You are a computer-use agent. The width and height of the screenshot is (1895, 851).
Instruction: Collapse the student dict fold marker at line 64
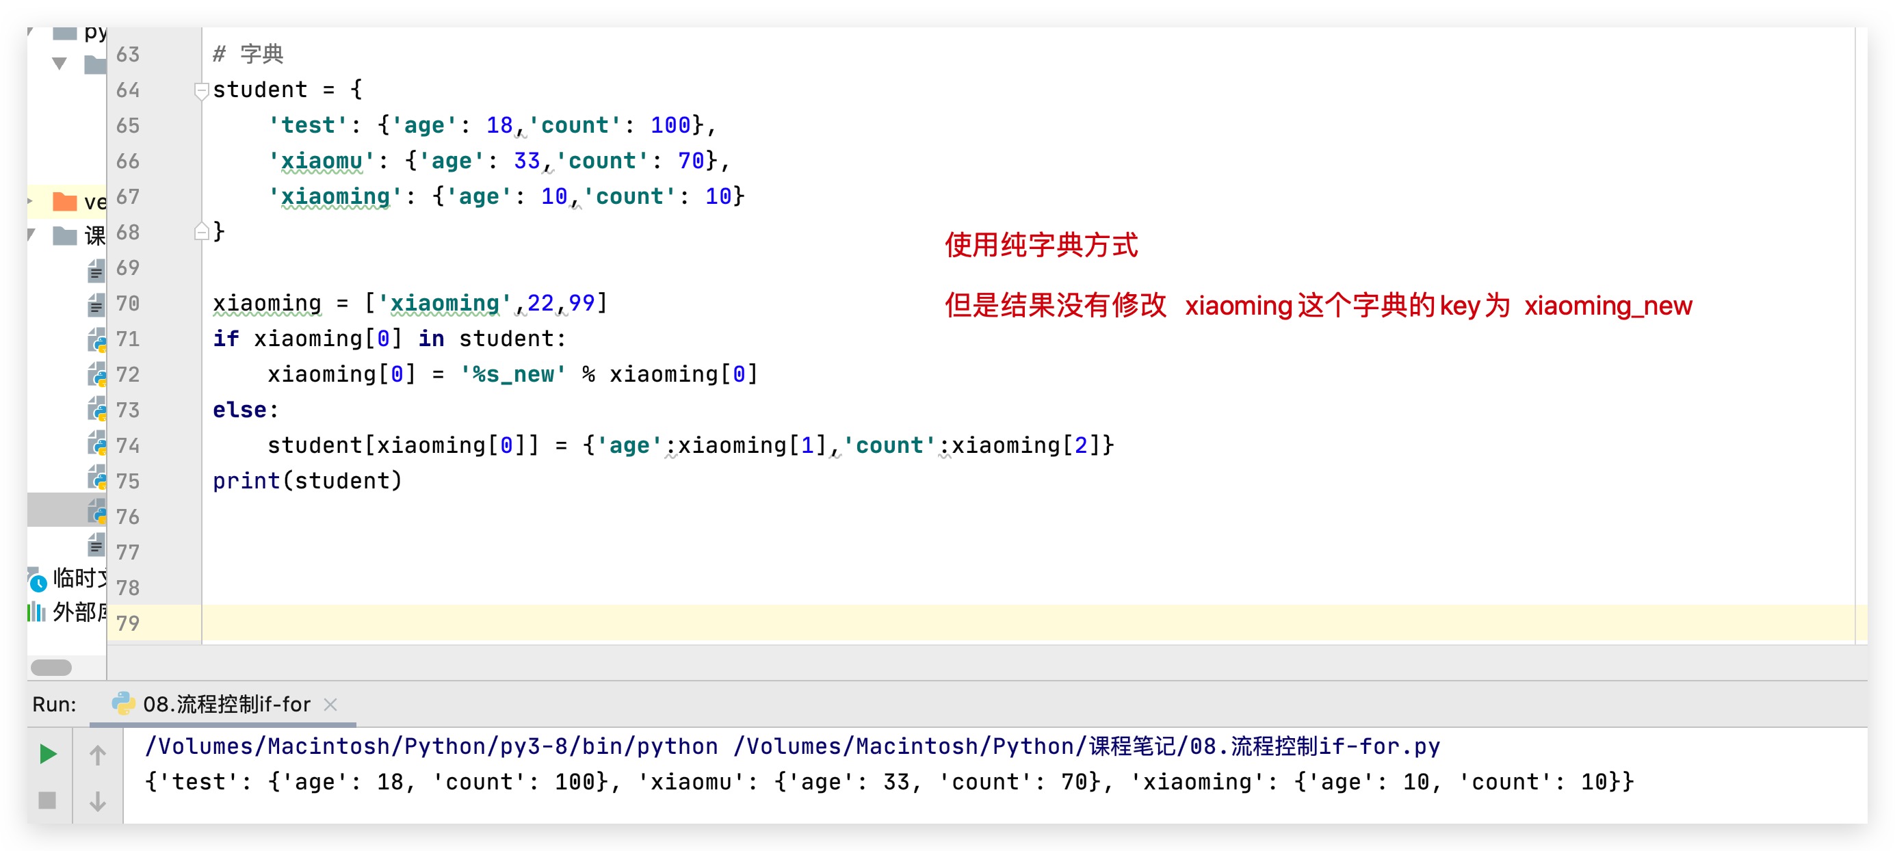tap(201, 90)
